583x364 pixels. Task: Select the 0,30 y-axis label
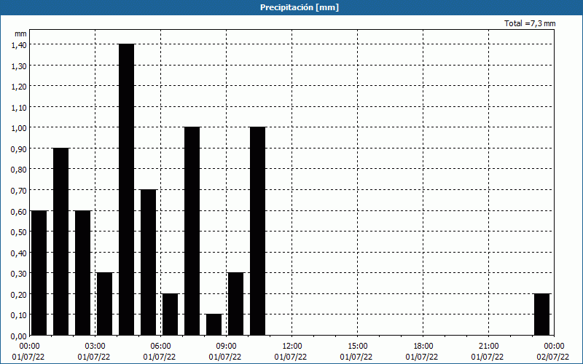(19, 274)
